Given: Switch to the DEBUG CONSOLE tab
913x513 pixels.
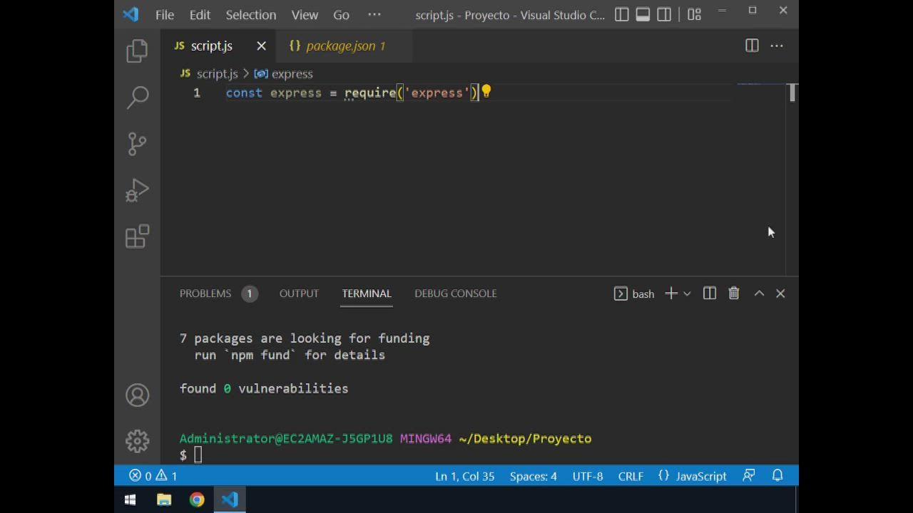Looking at the screenshot, I should point(456,294).
